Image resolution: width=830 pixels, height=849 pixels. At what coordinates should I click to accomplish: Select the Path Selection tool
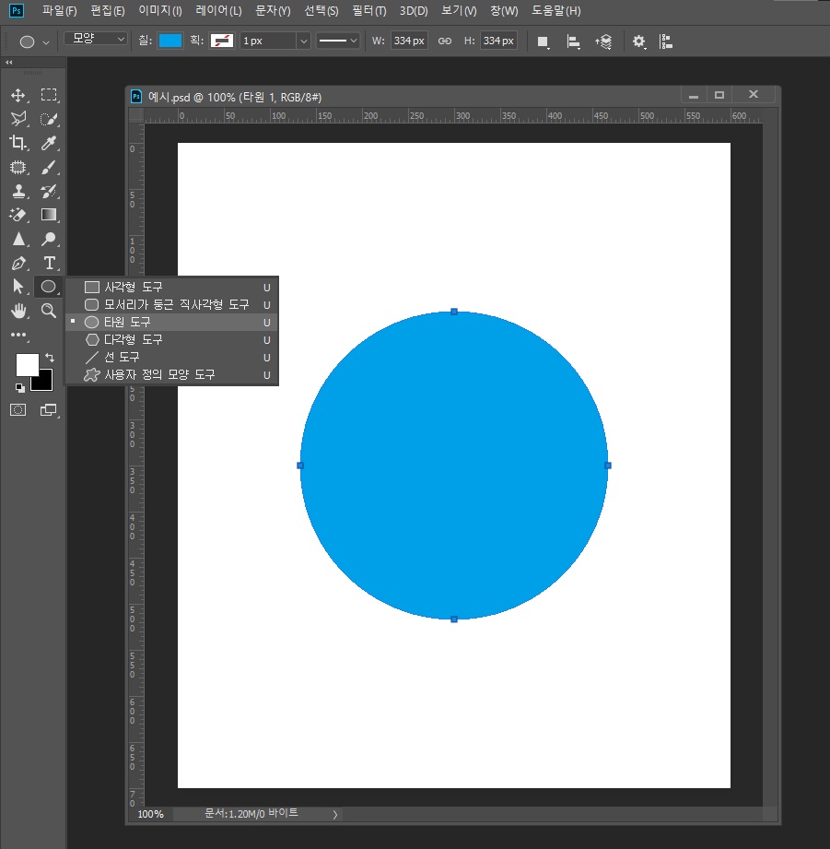[x=18, y=287]
